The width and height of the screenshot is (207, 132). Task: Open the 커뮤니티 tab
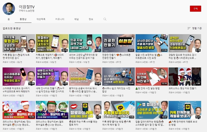coord(60,19)
